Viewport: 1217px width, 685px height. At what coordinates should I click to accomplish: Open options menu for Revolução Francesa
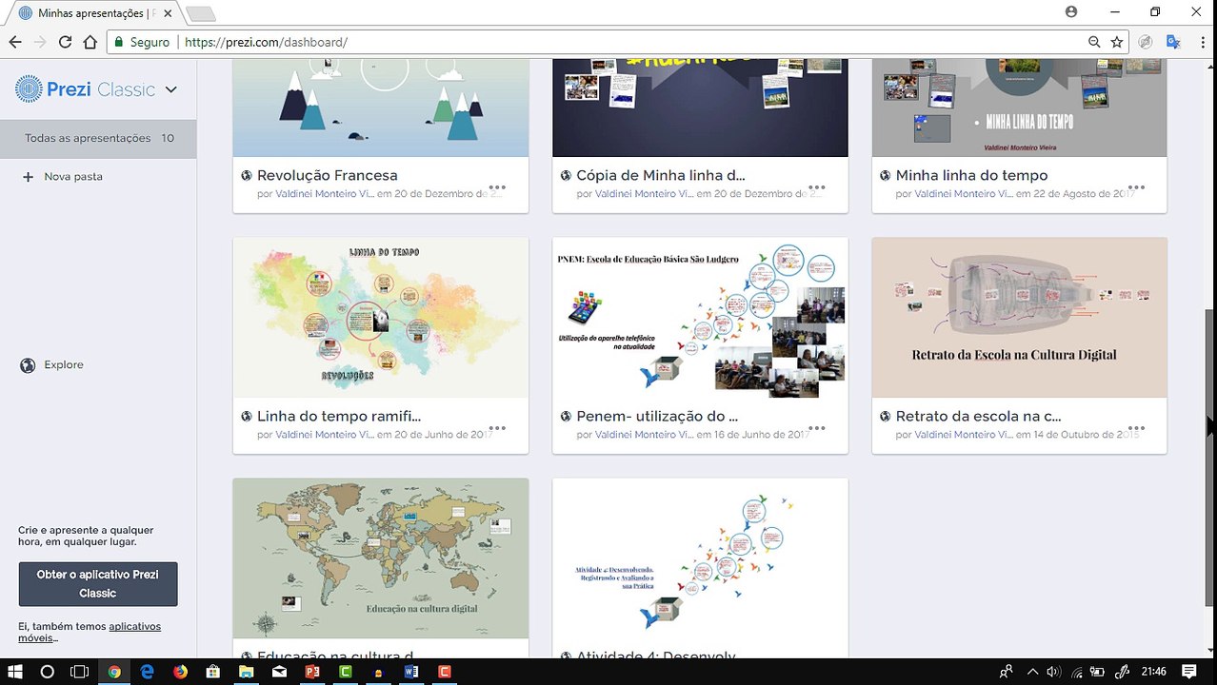click(x=497, y=187)
